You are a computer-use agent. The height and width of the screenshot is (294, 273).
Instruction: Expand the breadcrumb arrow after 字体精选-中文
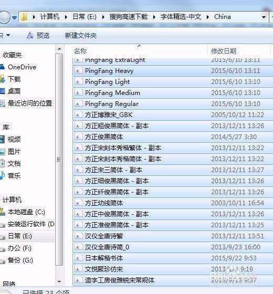(x=208, y=17)
